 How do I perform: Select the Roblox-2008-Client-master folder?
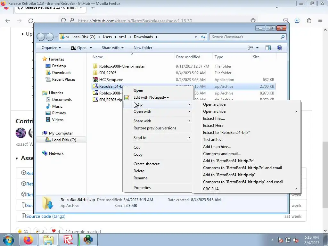tap(122, 66)
